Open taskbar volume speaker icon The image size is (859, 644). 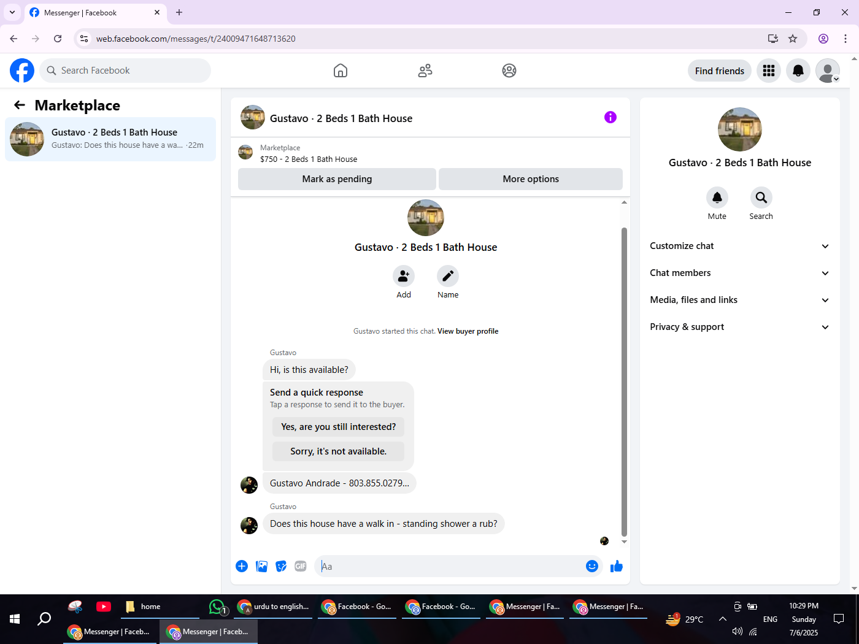[x=738, y=631]
